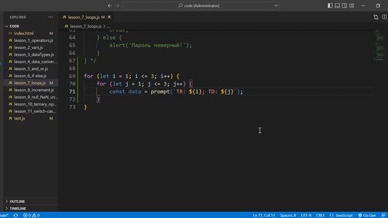388x218 pixels.
Task: Click the synchronize changes icon in status bar
Action: pos(16,216)
